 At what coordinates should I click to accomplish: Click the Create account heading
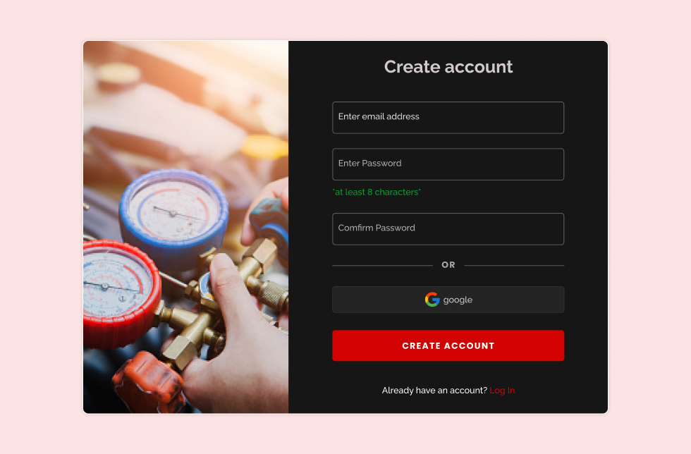pyautogui.click(x=448, y=67)
